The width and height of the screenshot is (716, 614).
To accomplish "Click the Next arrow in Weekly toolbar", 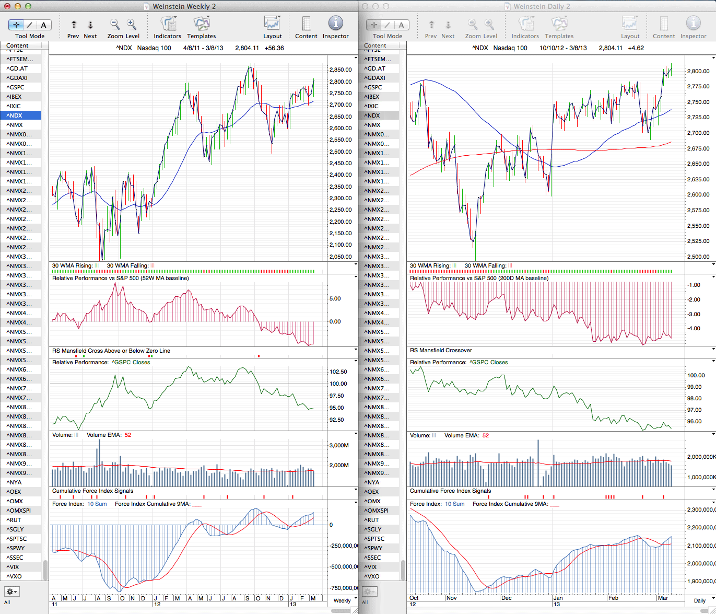I will tap(90, 25).
